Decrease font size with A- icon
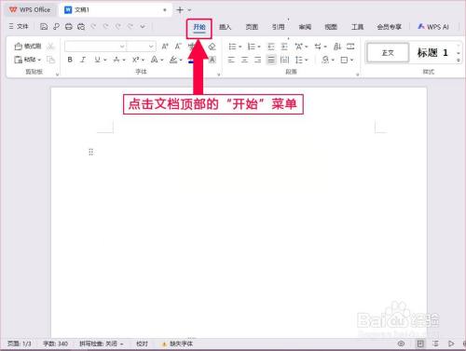 coord(178,47)
